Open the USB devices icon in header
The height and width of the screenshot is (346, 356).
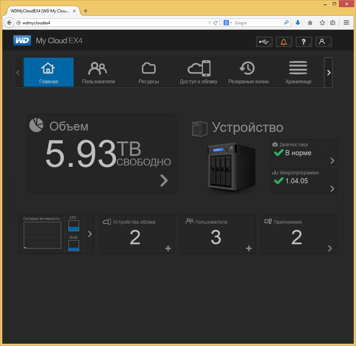pos(264,42)
